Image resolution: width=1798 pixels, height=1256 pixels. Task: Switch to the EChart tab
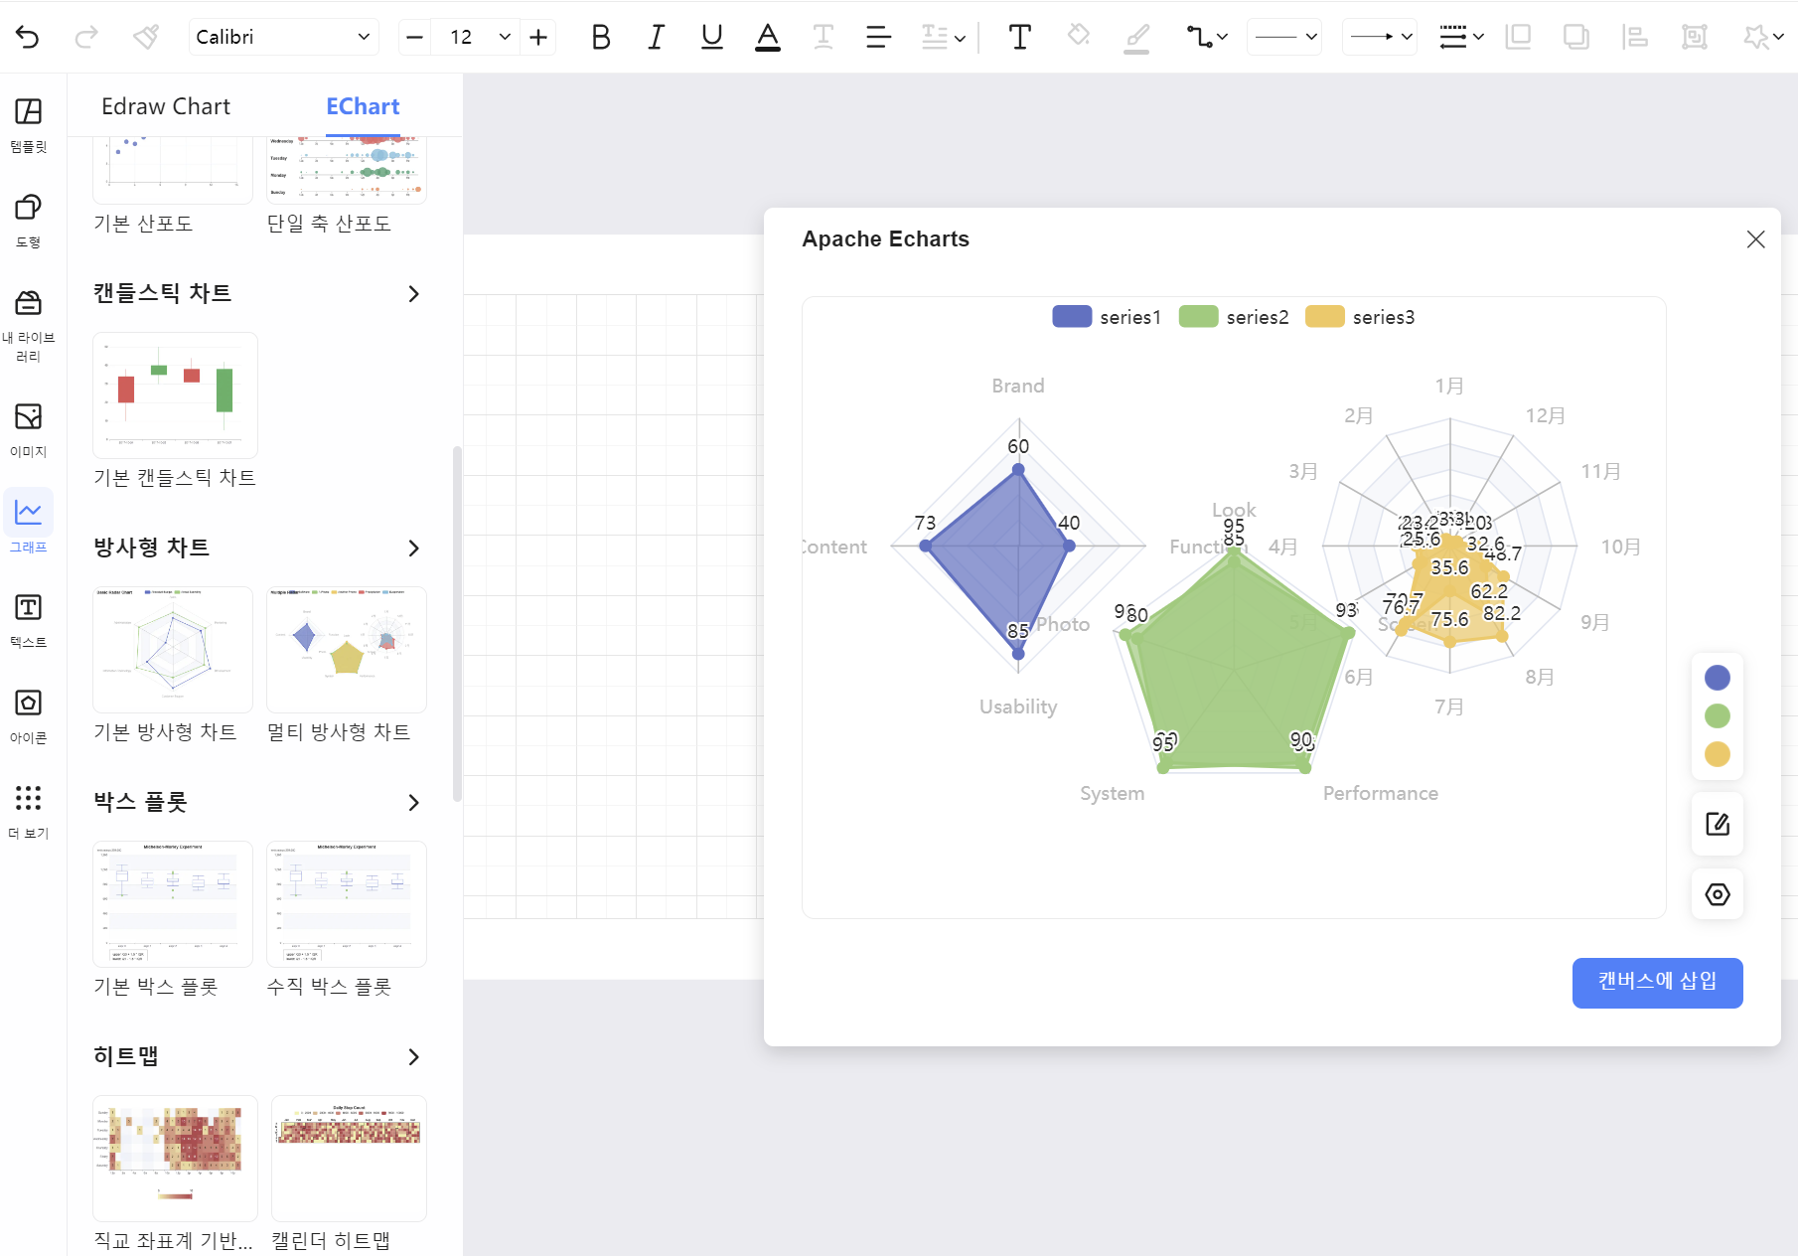pos(363,106)
